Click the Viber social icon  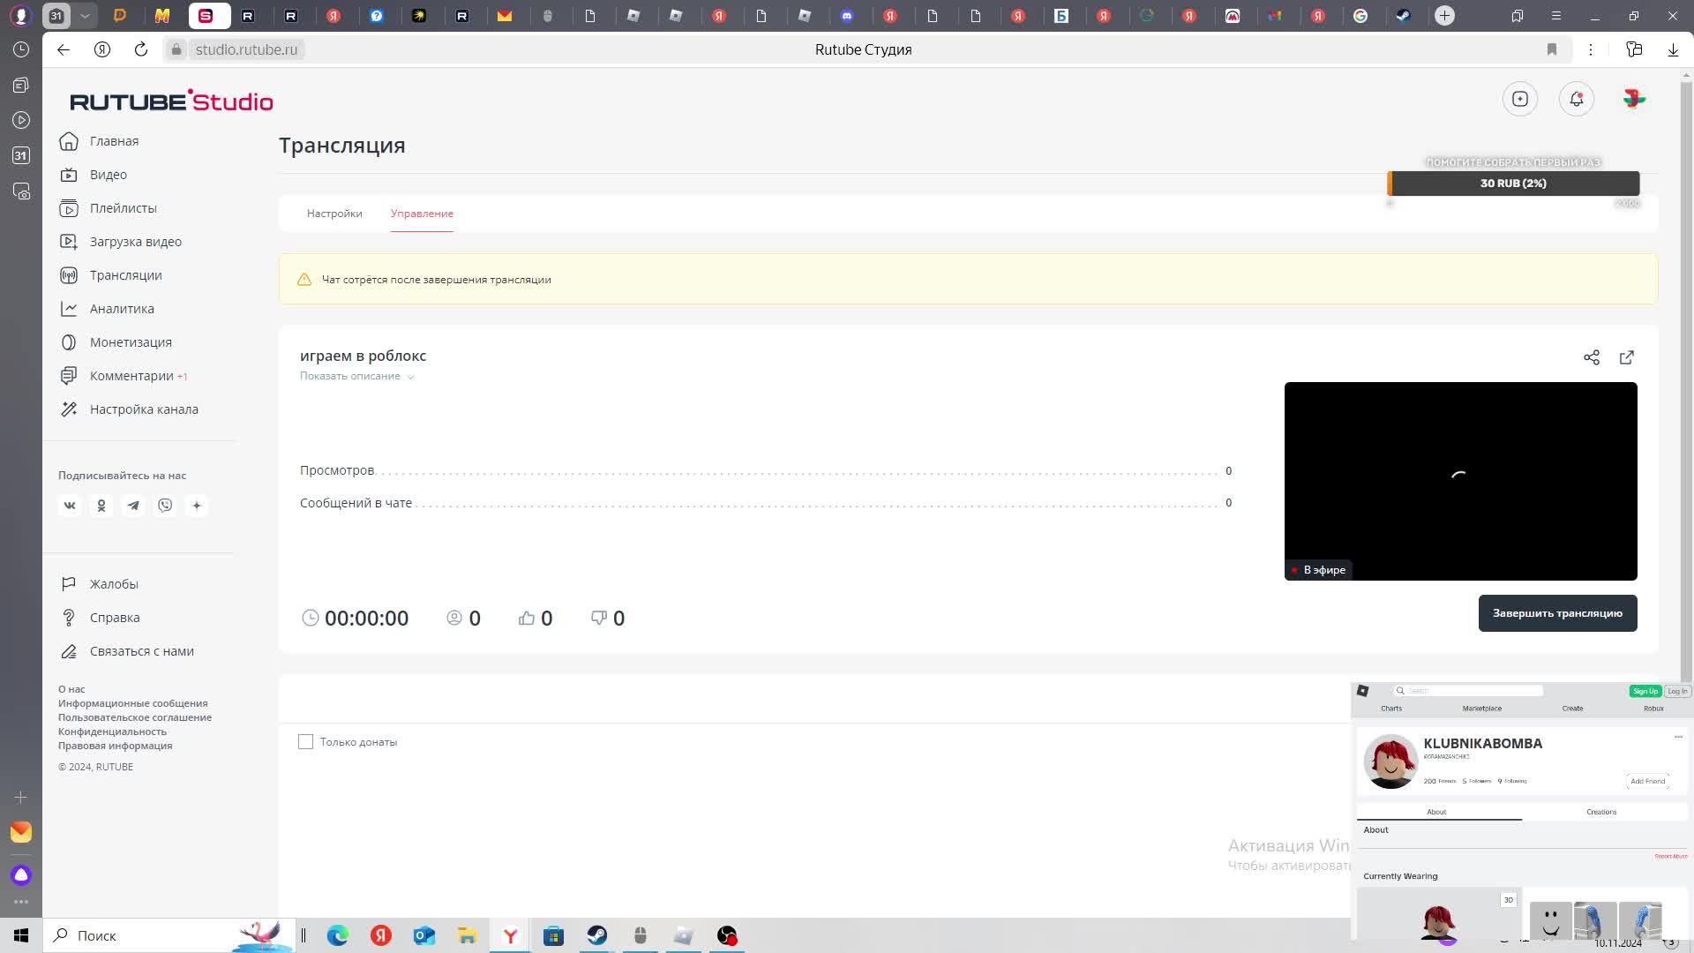coord(165,506)
